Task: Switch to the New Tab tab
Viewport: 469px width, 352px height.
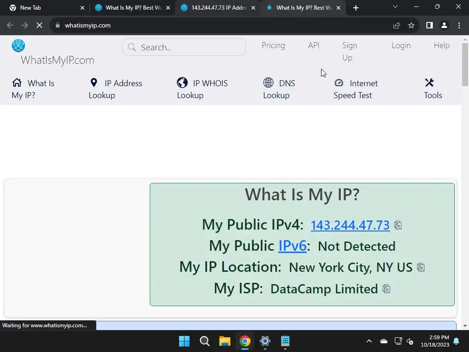Action: [x=44, y=8]
